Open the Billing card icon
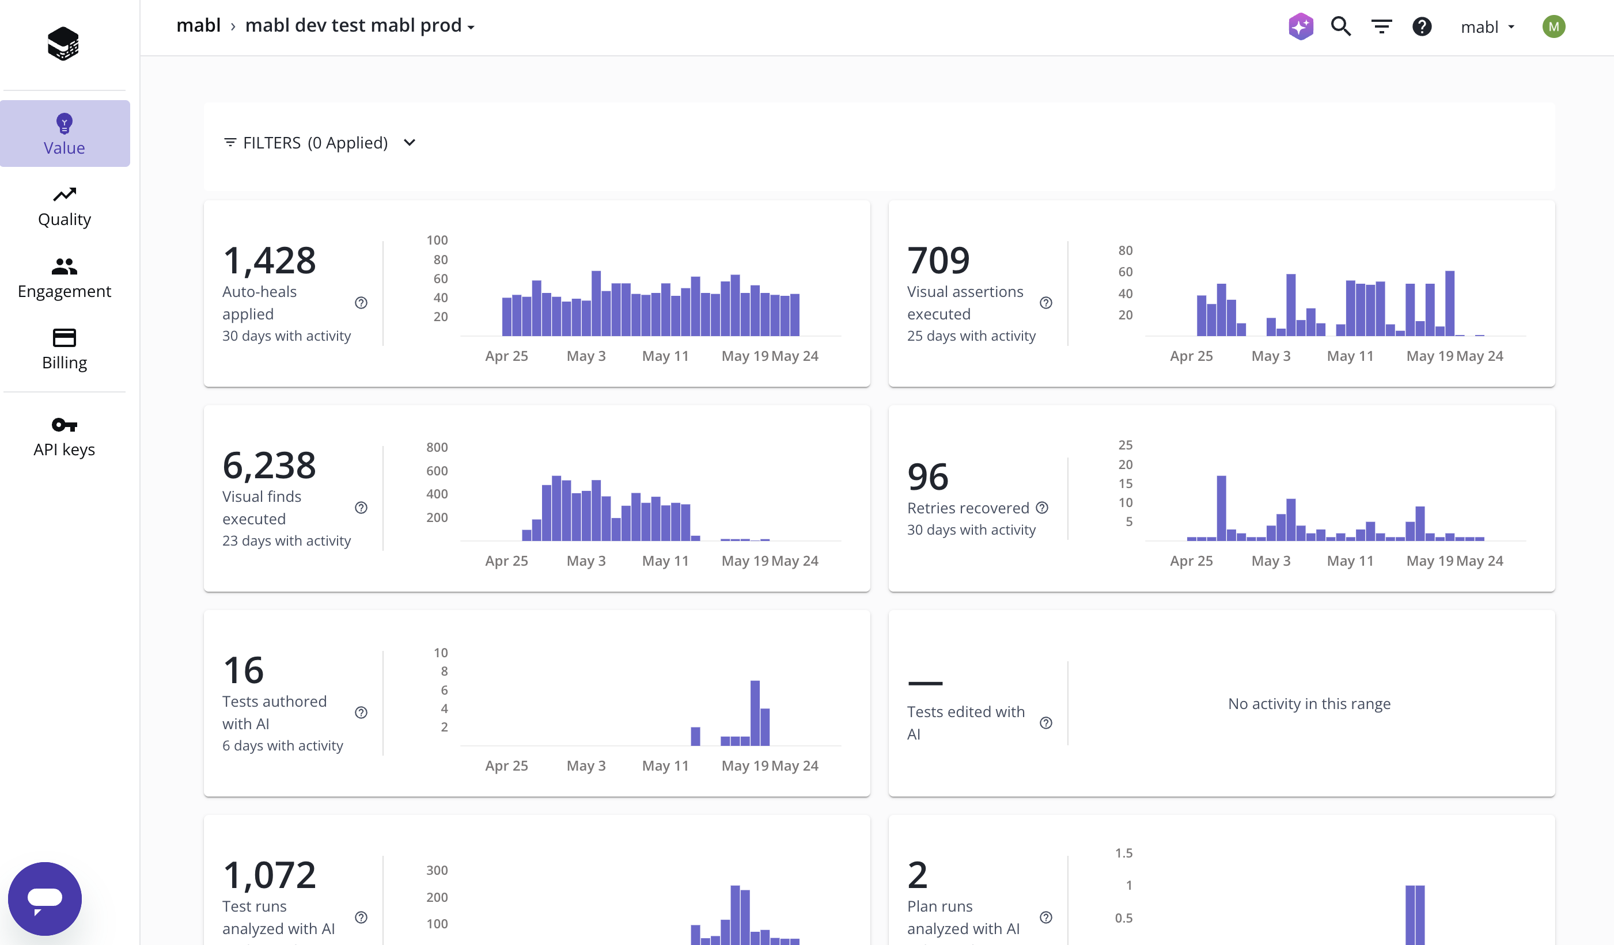 tap(64, 337)
